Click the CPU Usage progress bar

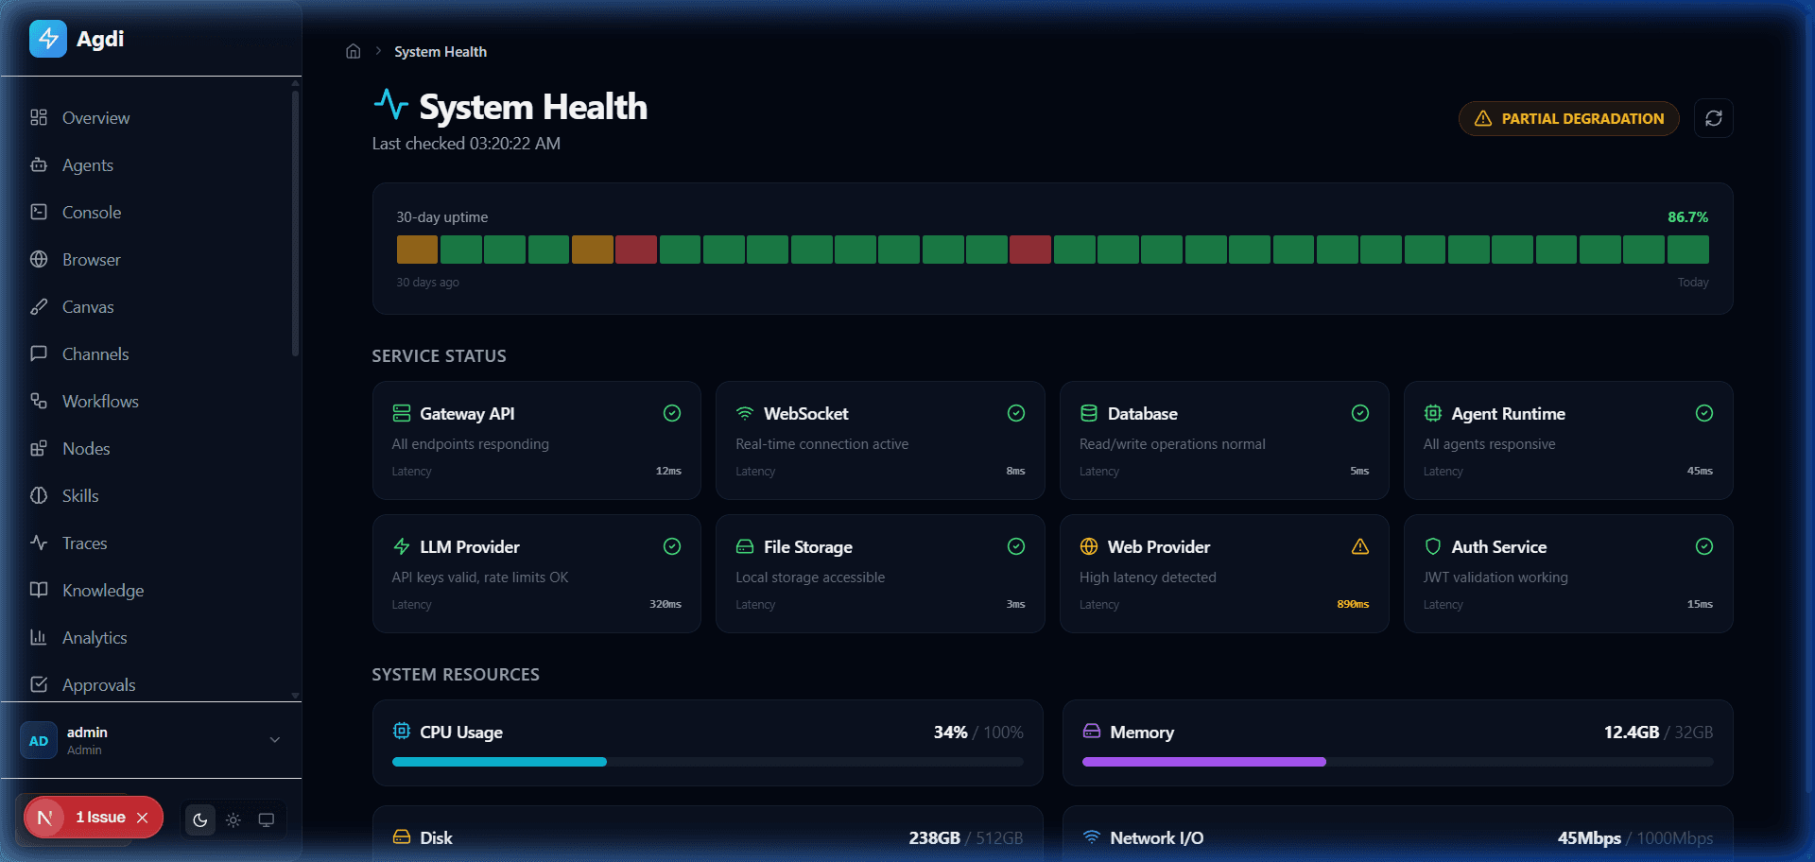(x=707, y=762)
